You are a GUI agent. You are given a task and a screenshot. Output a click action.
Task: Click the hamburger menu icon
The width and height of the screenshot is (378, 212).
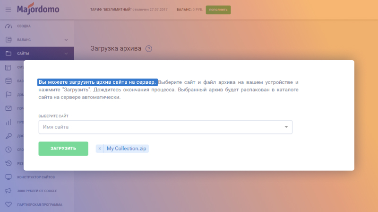8,9
